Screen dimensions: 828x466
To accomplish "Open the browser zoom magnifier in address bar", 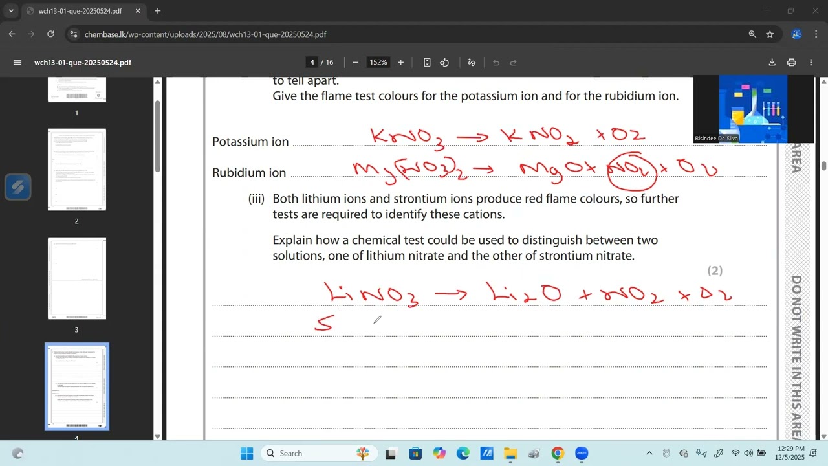I will [752, 34].
